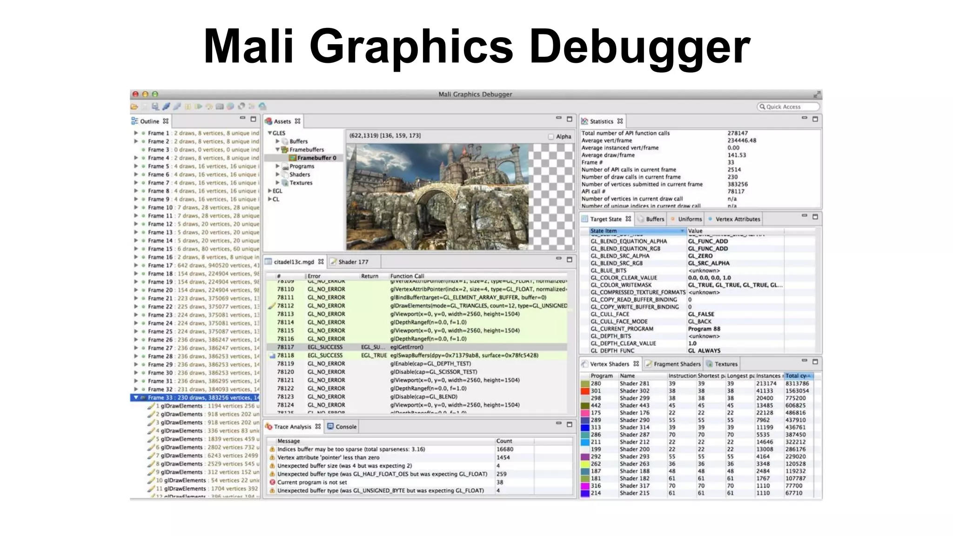The height and width of the screenshot is (536, 953).
Task: Click the connect to target plug icon
Action: (166, 107)
